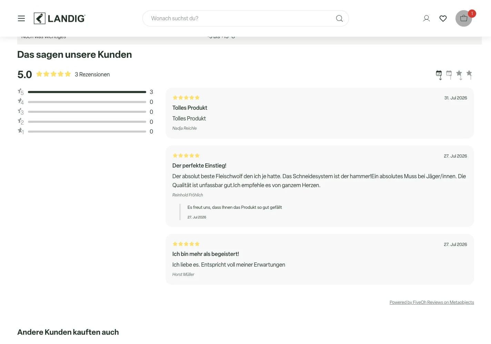Sort reviews by rating descending
The height and width of the screenshot is (344, 491).
459,75
